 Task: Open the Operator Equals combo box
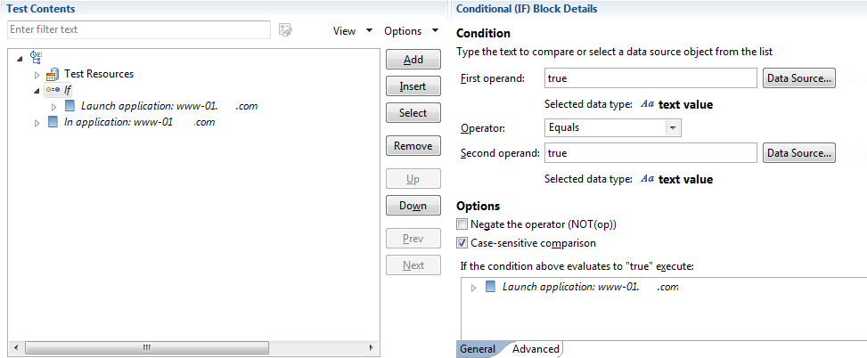(613, 127)
